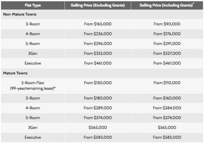Click the Non-Mature Towns section label
The height and width of the screenshot is (144, 204).
point(20,14)
